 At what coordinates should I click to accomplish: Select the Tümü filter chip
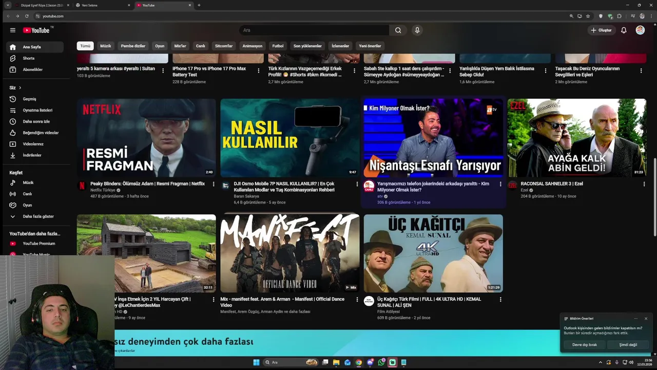point(85,46)
